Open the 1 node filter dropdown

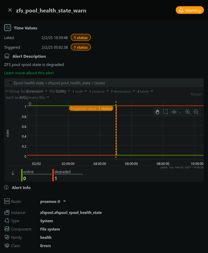point(79,91)
